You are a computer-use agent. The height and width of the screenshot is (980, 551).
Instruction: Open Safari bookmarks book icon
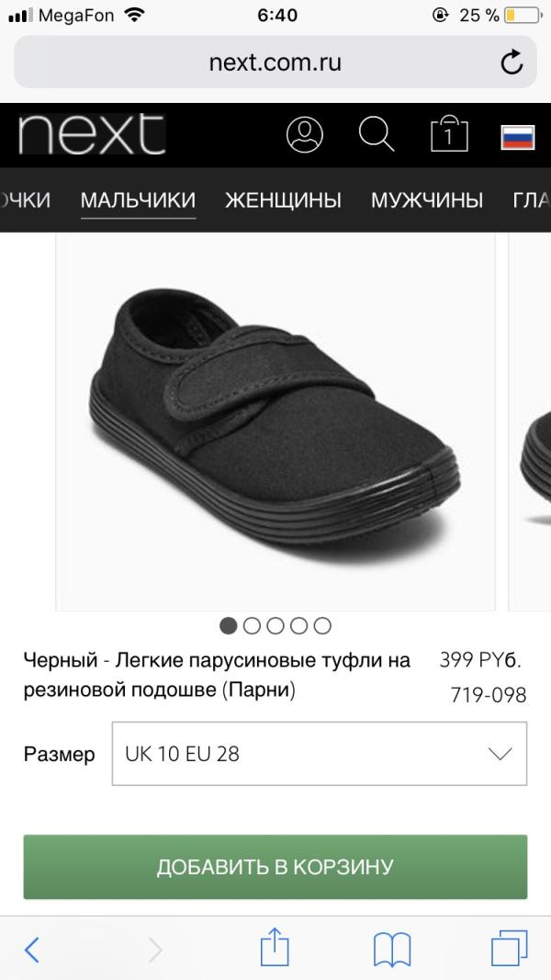(392, 950)
